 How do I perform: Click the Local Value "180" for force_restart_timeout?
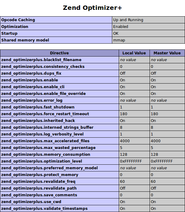click(124, 114)
